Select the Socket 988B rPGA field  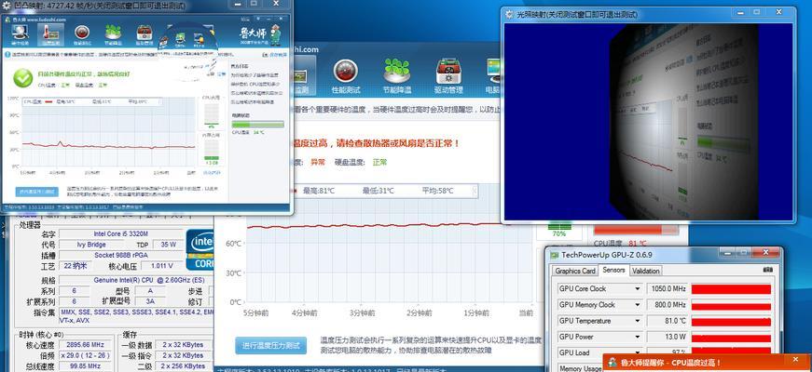(x=120, y=255)
